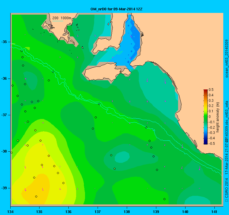Image resolution: width=229 pixels, height=215 pixels.
Task: Click the 'height anomaly (m)' colorbar title
Action: click(x=218, y=117)
